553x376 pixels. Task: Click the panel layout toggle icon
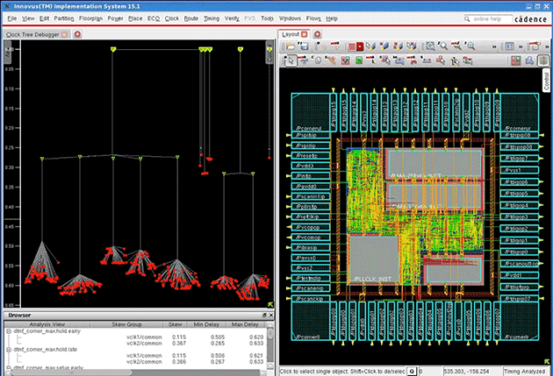(x=509, y=46)
